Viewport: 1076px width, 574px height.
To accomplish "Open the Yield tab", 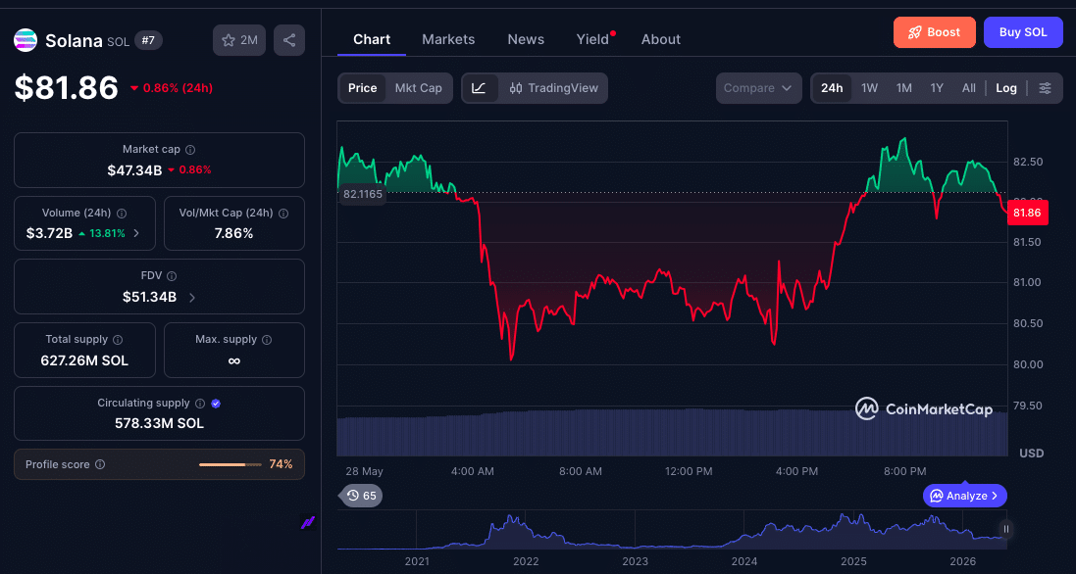I will point(592,39).
